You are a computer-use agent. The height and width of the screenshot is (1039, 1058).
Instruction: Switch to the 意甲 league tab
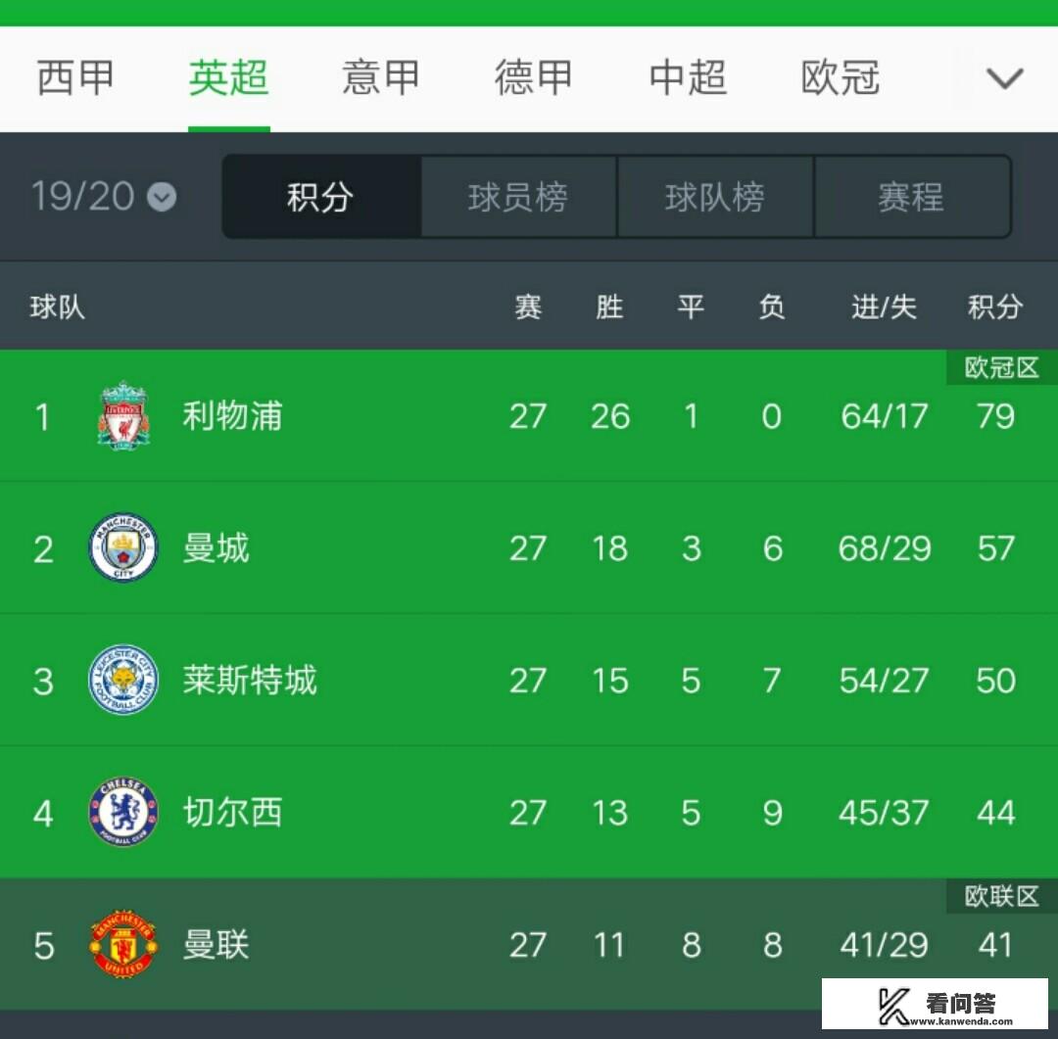coord(380,77)
